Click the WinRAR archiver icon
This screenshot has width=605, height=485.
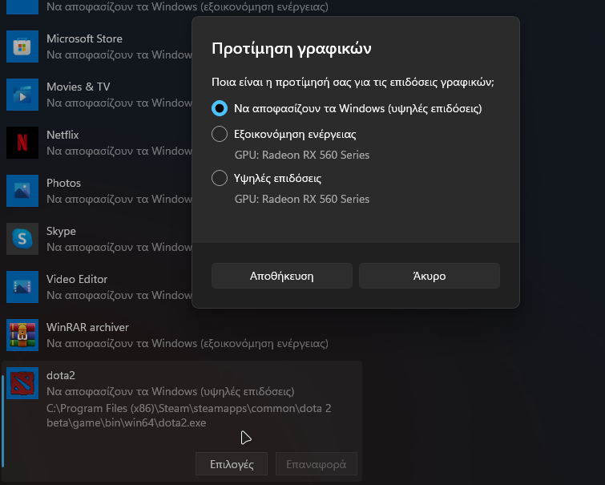[22, 335]
